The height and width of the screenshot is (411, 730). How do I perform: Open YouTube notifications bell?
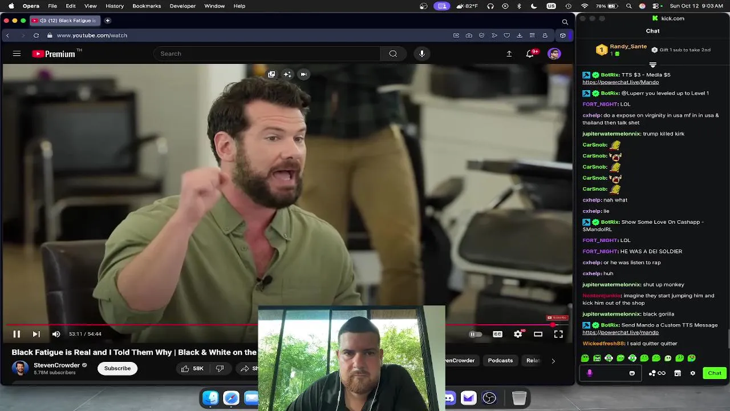pyautogui.click(x=530, y=54)
